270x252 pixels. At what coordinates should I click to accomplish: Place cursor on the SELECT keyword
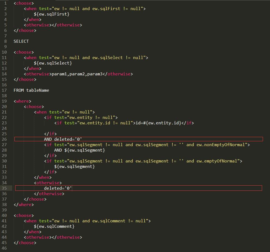click(x=21, y=41)
